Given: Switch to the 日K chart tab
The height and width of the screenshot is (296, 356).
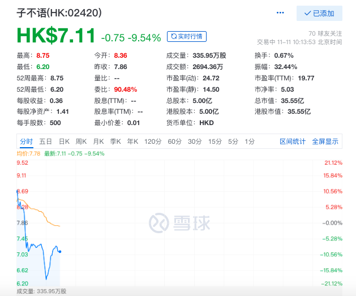Looking at the screenshot, I should [64, 141].
